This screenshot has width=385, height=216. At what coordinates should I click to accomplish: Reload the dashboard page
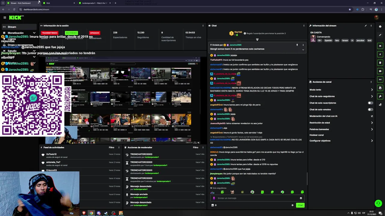(14, 9)
